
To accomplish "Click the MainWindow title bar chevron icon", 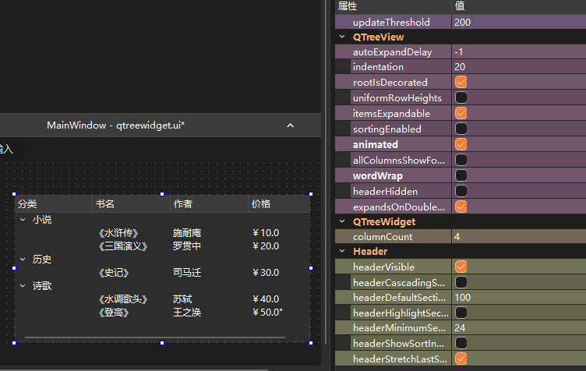I will click(x=290, y=125).
